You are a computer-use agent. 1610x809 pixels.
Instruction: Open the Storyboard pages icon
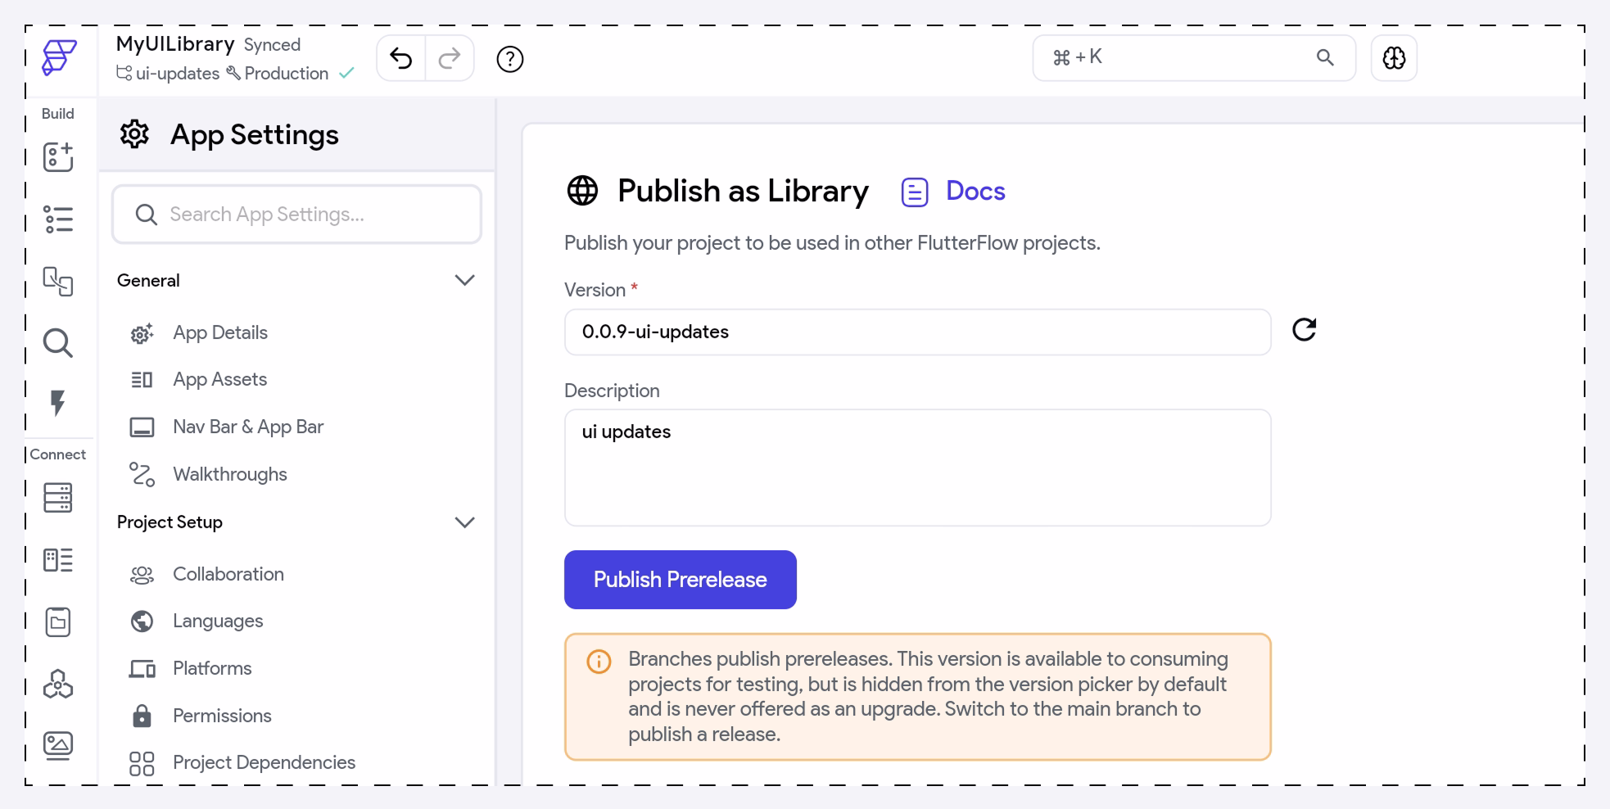click(58, 281)
